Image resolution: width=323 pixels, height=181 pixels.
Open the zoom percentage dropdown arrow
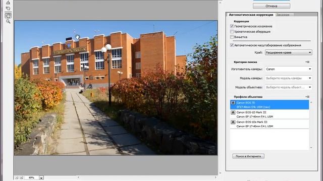(41, 177)
